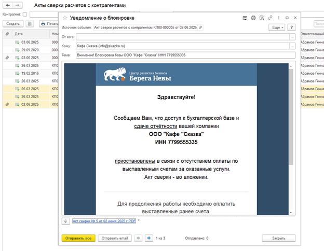The image size is (324, 251).
Task: Open print preview with the magnifier icon
Action: click(262, 18)
